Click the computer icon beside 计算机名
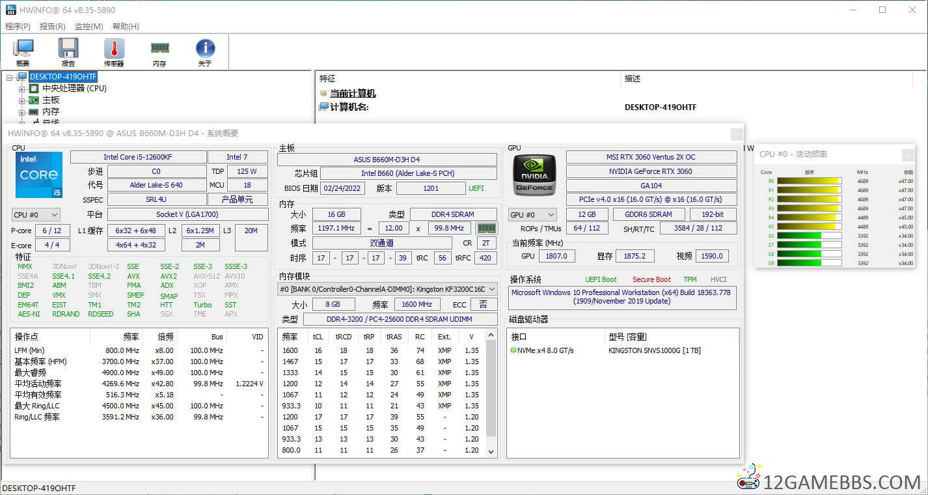The image size is (928, 495). (323, 107)
